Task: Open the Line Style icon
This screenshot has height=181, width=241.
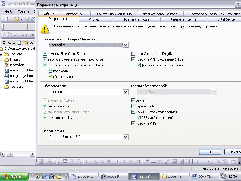Action: pyautogui.click(x=153, y=161)
